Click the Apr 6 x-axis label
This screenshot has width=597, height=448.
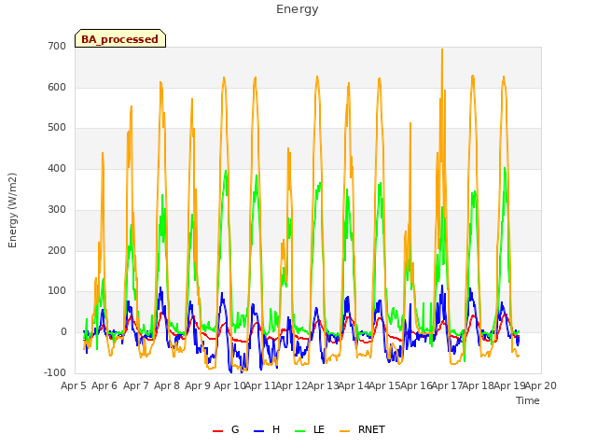[x=104, y=385]
